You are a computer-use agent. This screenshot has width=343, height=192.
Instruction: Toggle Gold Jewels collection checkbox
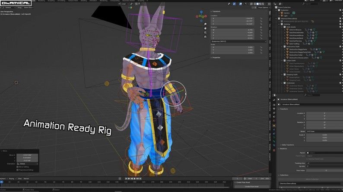[340, 27]
